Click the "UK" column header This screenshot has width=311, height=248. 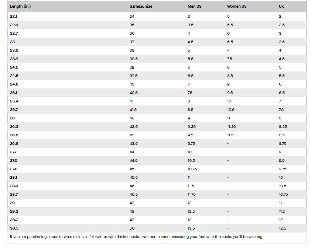tap(281, 7)
